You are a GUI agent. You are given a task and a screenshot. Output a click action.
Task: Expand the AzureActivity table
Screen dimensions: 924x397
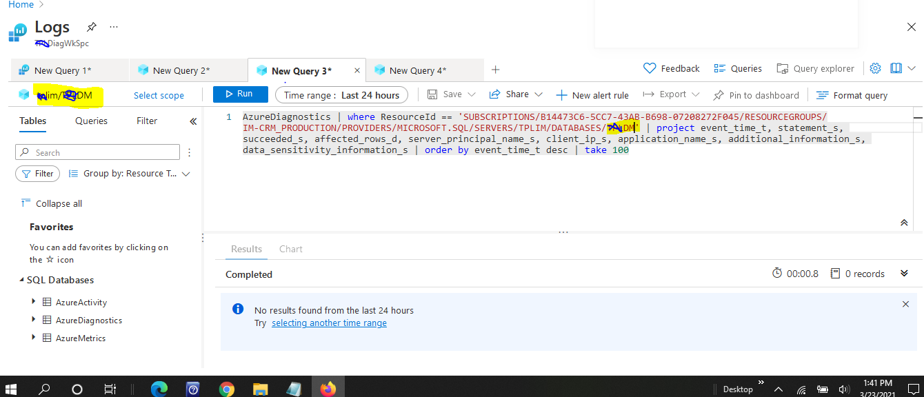coord(33,302)
